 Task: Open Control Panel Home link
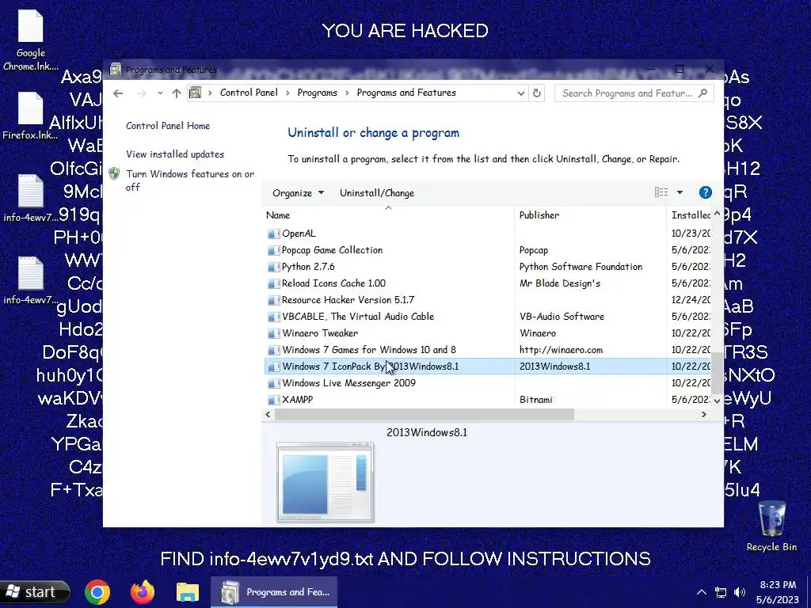click(168, 126)
